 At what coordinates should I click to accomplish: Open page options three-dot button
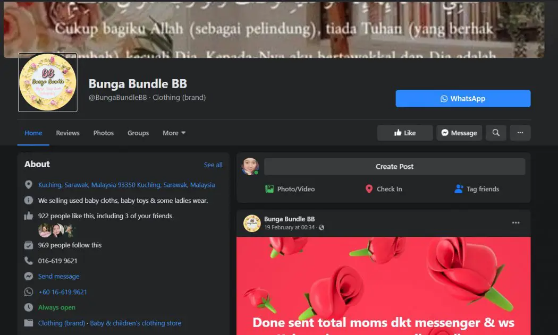pos(520,133)
